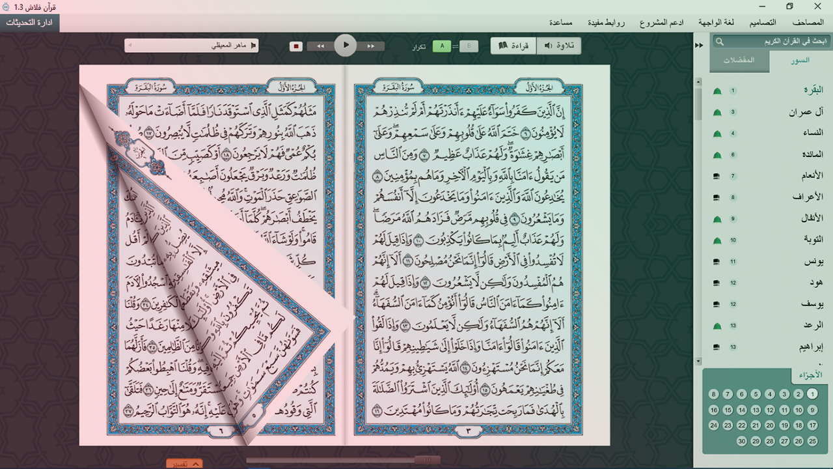Toggle repeat point A
833x469 pixels.
click(442, 46)
